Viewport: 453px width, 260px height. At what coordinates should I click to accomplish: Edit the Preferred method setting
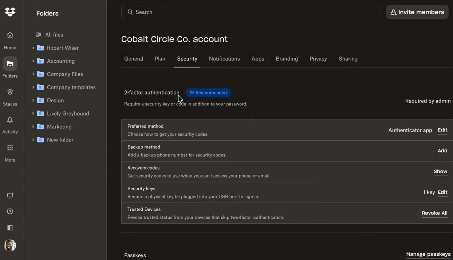point(442,130)
